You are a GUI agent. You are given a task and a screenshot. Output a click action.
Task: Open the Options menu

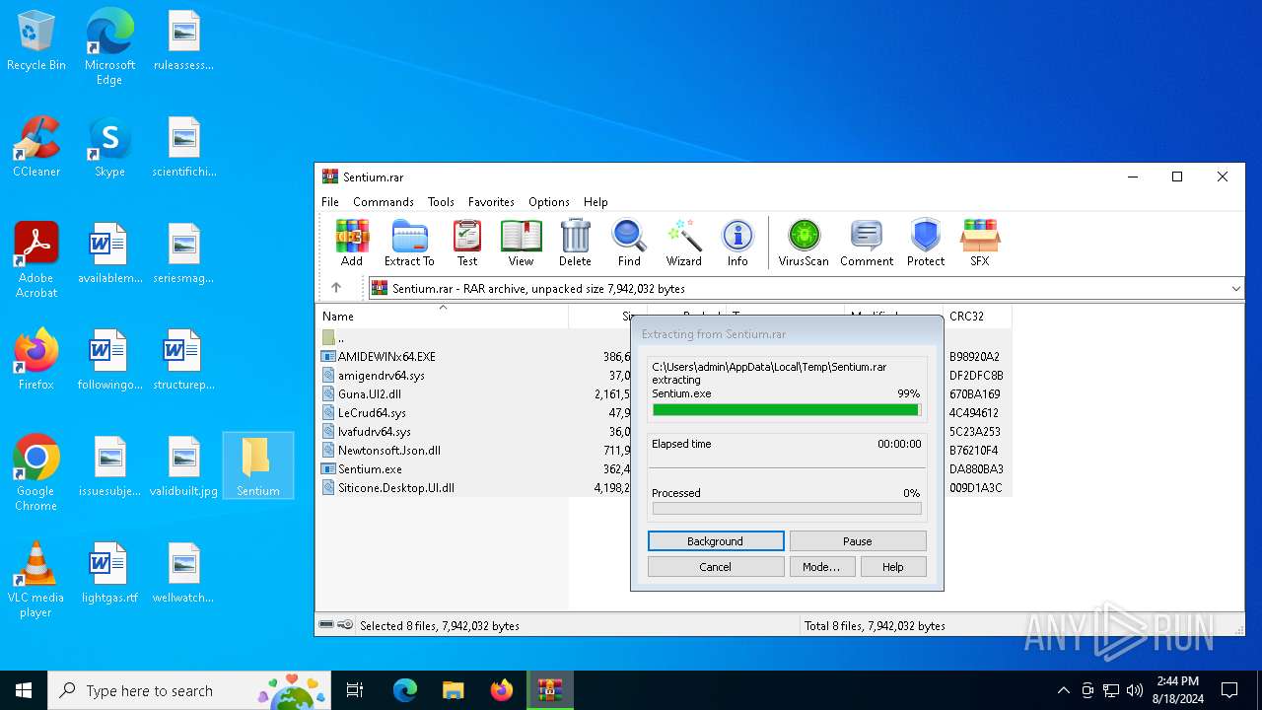tap(549, 201)
